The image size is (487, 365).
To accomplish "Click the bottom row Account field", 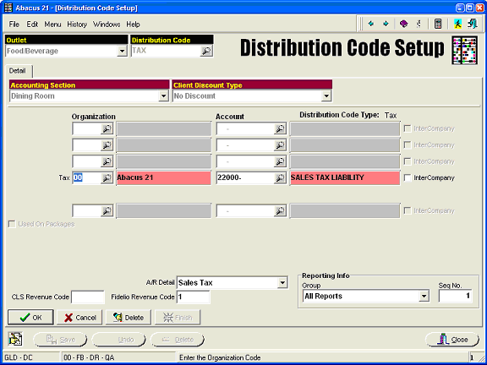I will 245,210.
